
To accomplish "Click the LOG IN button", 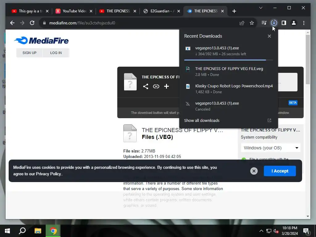I will click(x=56, y=53).
